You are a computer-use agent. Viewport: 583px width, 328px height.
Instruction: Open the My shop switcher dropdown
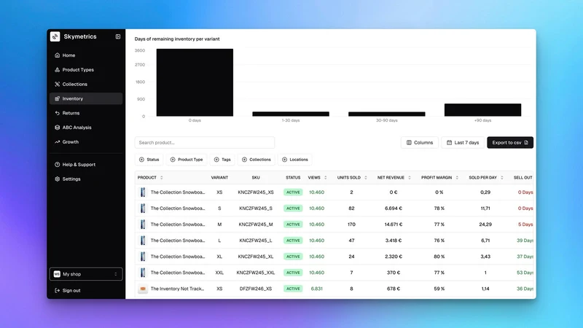tap(86, 274)
